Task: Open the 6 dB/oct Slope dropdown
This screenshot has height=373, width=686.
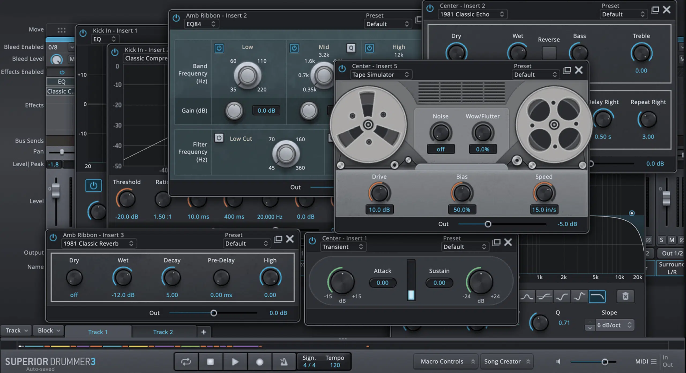Action: 614,325
